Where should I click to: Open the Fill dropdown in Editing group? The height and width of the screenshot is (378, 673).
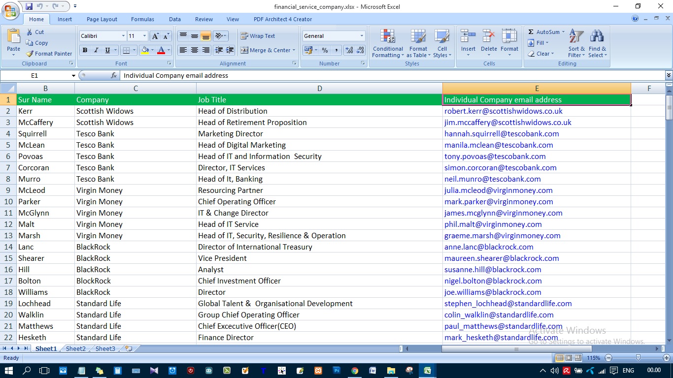[538, 43]
